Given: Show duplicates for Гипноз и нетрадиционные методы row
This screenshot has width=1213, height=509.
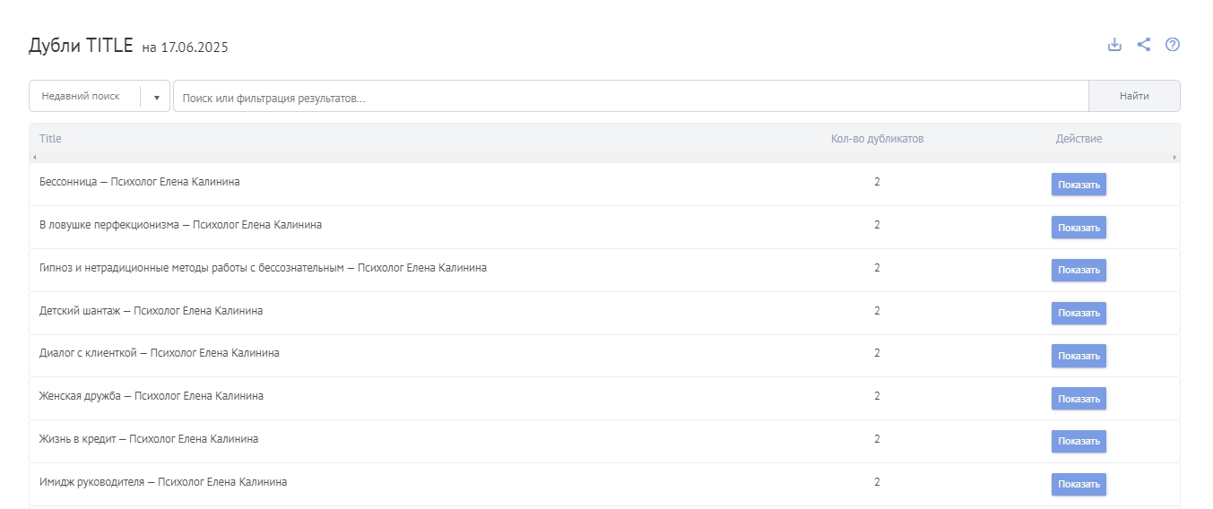Looking at the screenshot, I should tap(1079, 270).
